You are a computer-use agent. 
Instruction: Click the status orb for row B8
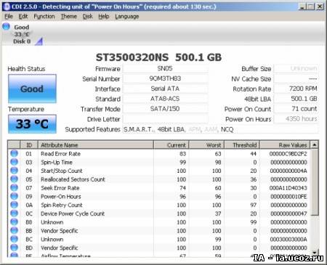[x=15, y=222]
